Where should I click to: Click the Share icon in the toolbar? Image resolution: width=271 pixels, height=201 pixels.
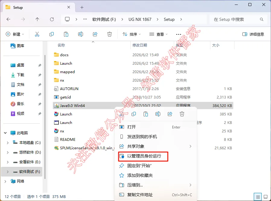(x=95, y=34)
